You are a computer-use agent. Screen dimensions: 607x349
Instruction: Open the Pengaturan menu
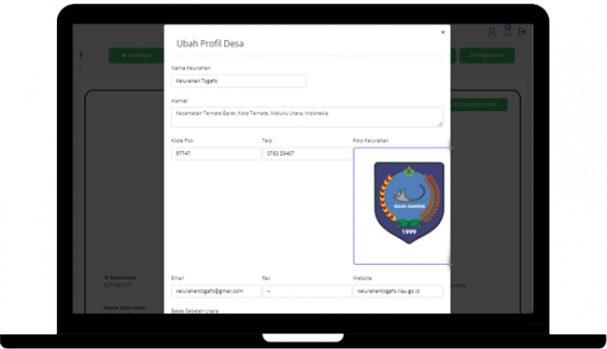[x=487, y=55]
